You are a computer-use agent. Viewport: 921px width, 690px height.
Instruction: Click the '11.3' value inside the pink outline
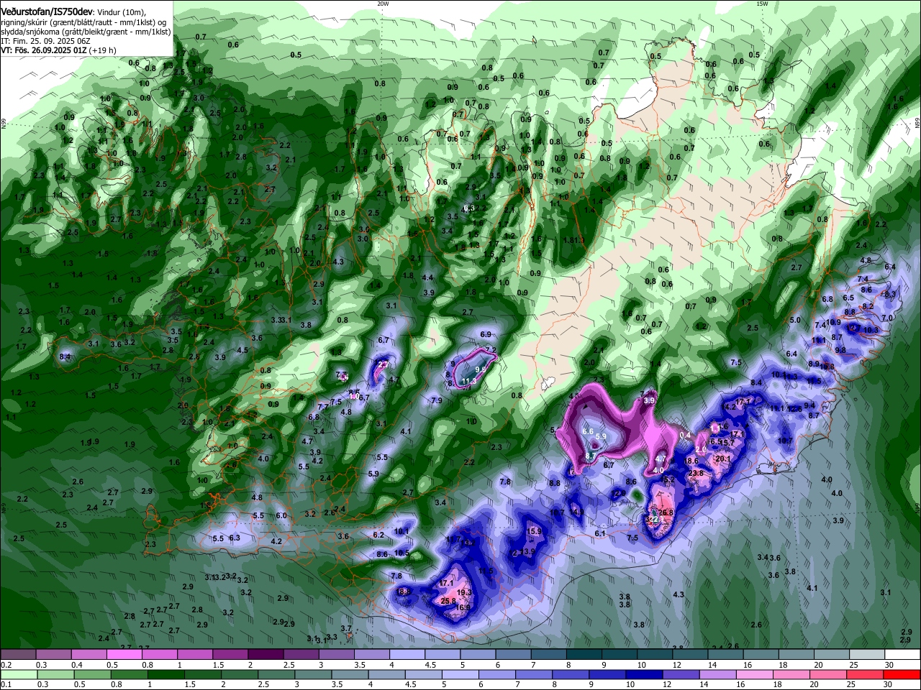468,381
